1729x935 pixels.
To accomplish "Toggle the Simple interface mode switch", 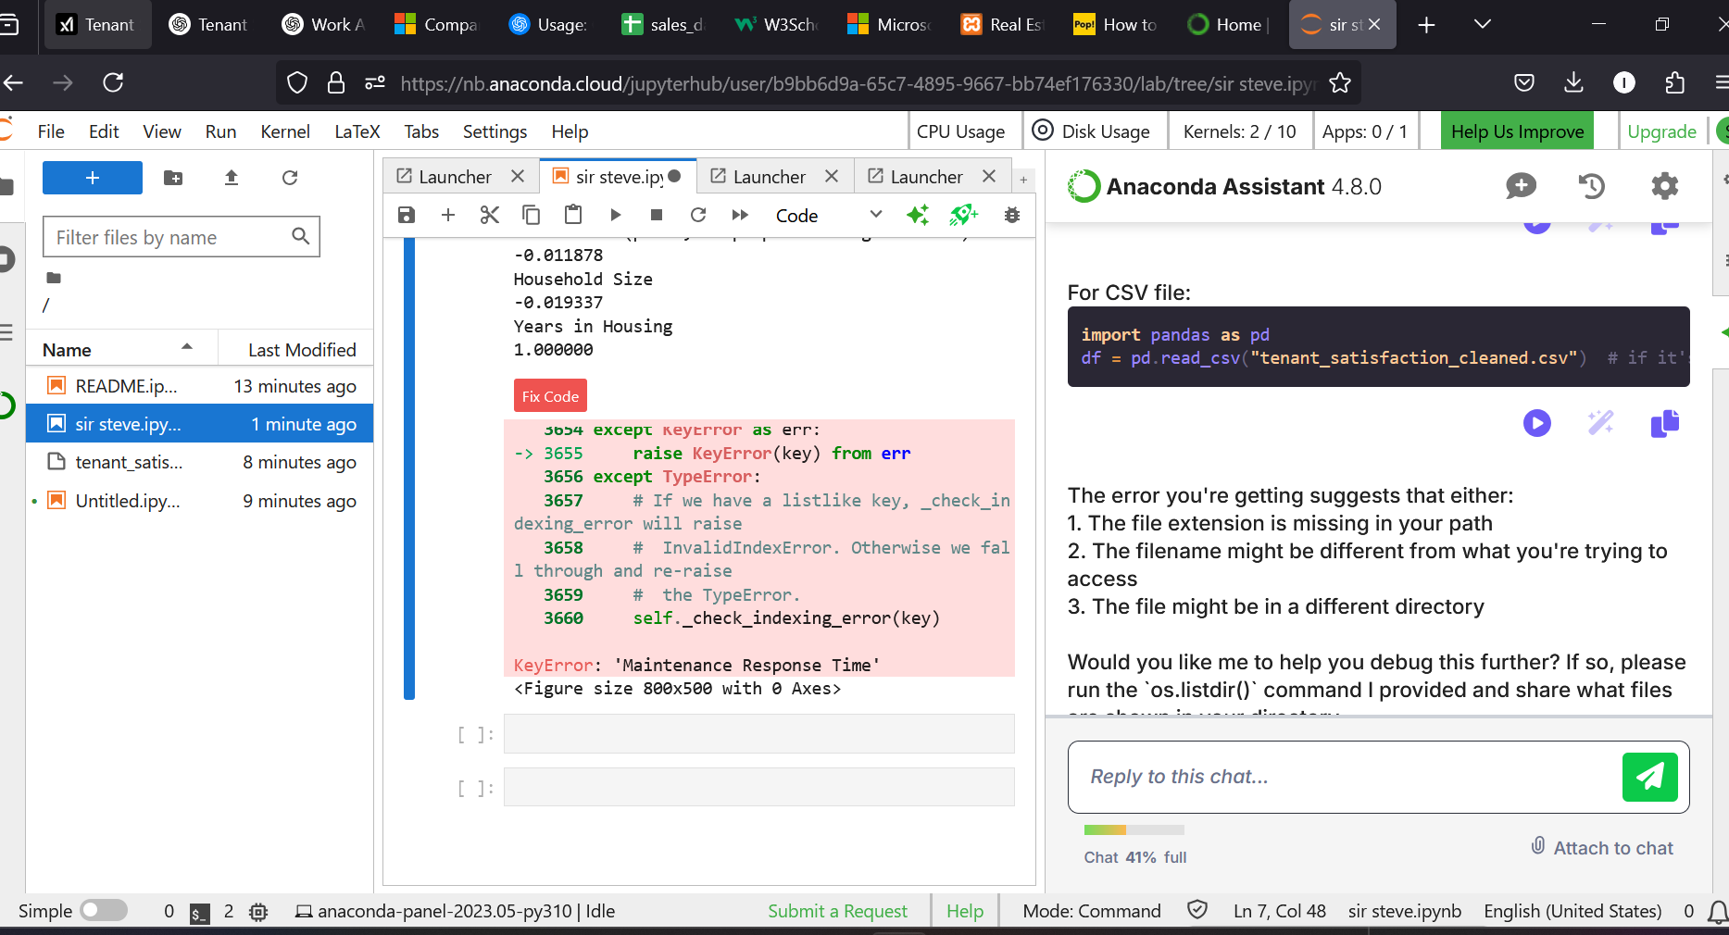I will [104, 911].
